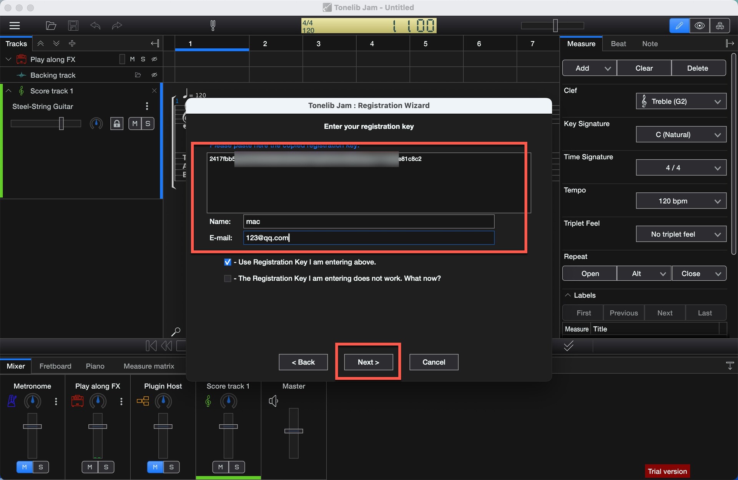The height and width of the screenshot is (480, 738).
Task: Move track down with double chevron
Action: pos(56,43)
